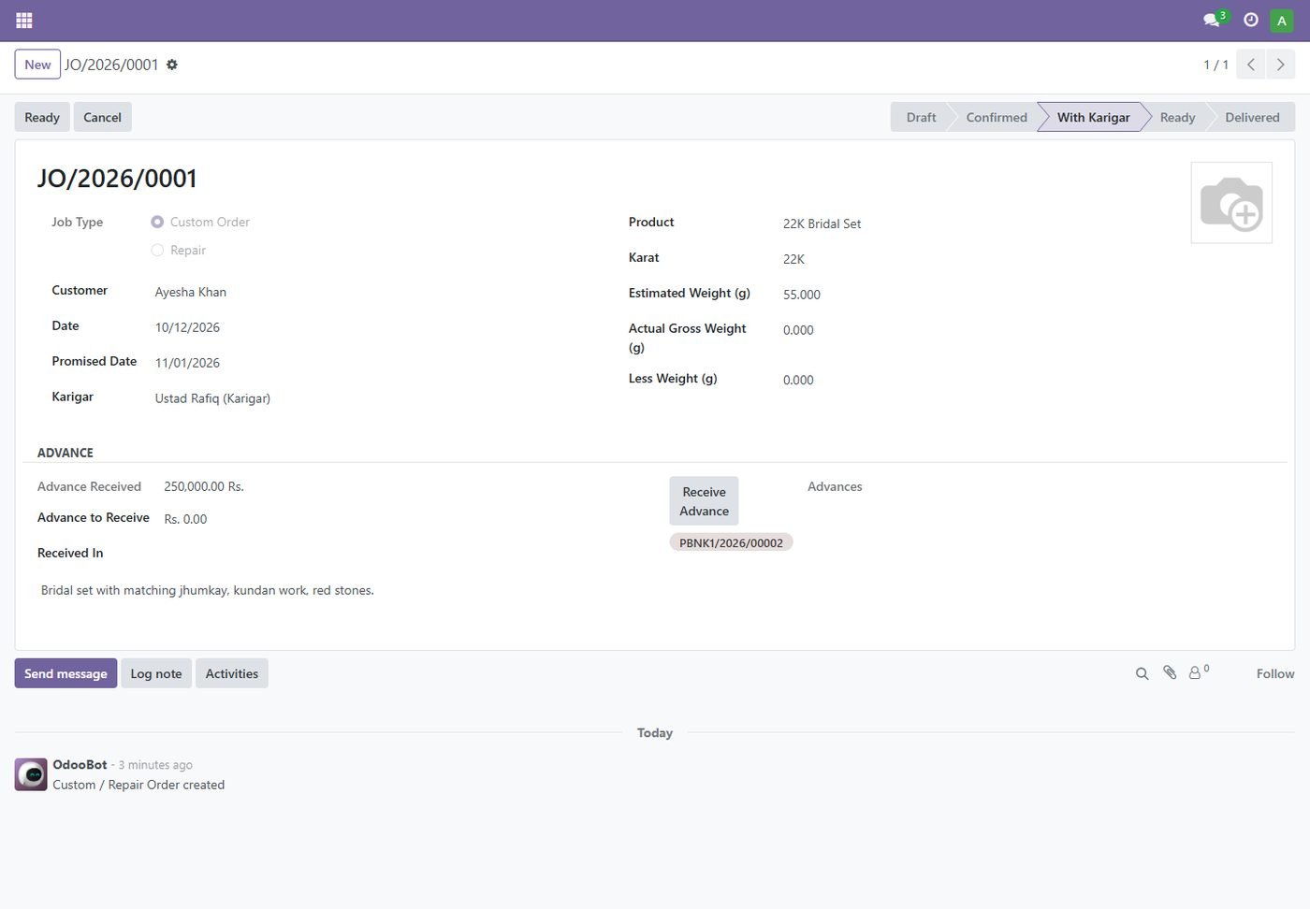
Task: Mark the job order as Ready
Action: coord(42,117)
